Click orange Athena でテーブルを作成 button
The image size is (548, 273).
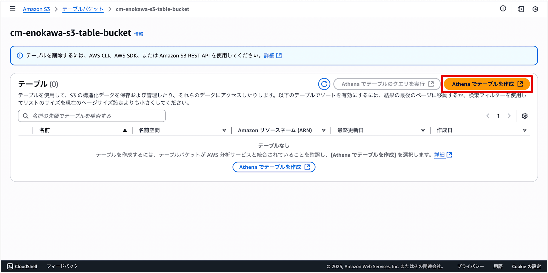487,84
